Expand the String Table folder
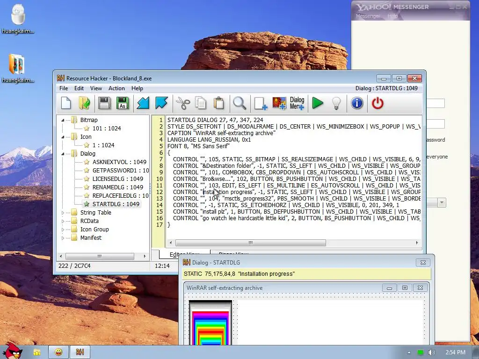The width and height of the screenshot is (479, 359). click(63, 213)
